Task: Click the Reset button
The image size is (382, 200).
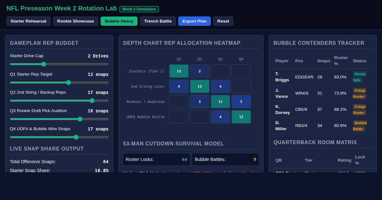Action: [x=223, y=21]
